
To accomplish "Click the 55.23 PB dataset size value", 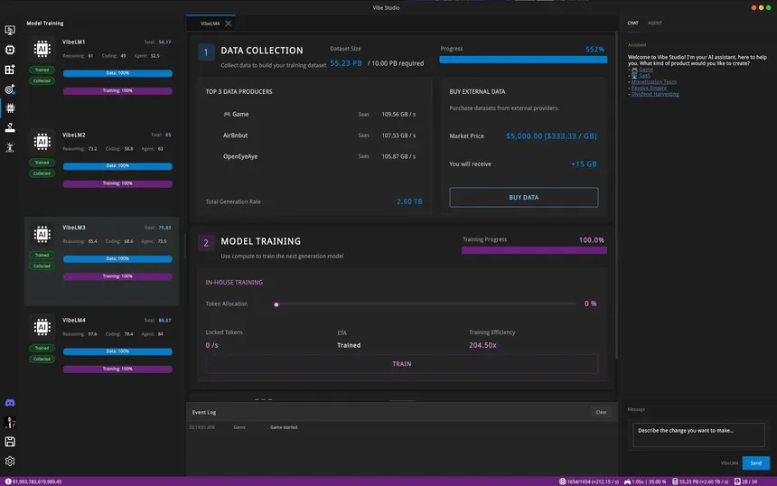I will coord(346,63).
